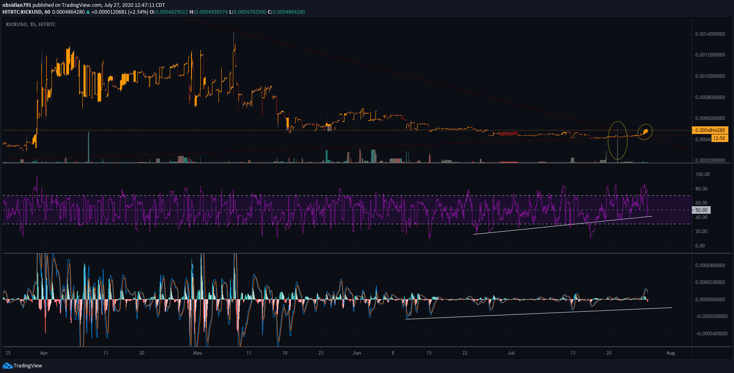
Task: Click the green up-arrow change indicator
Action: (88, 12)
